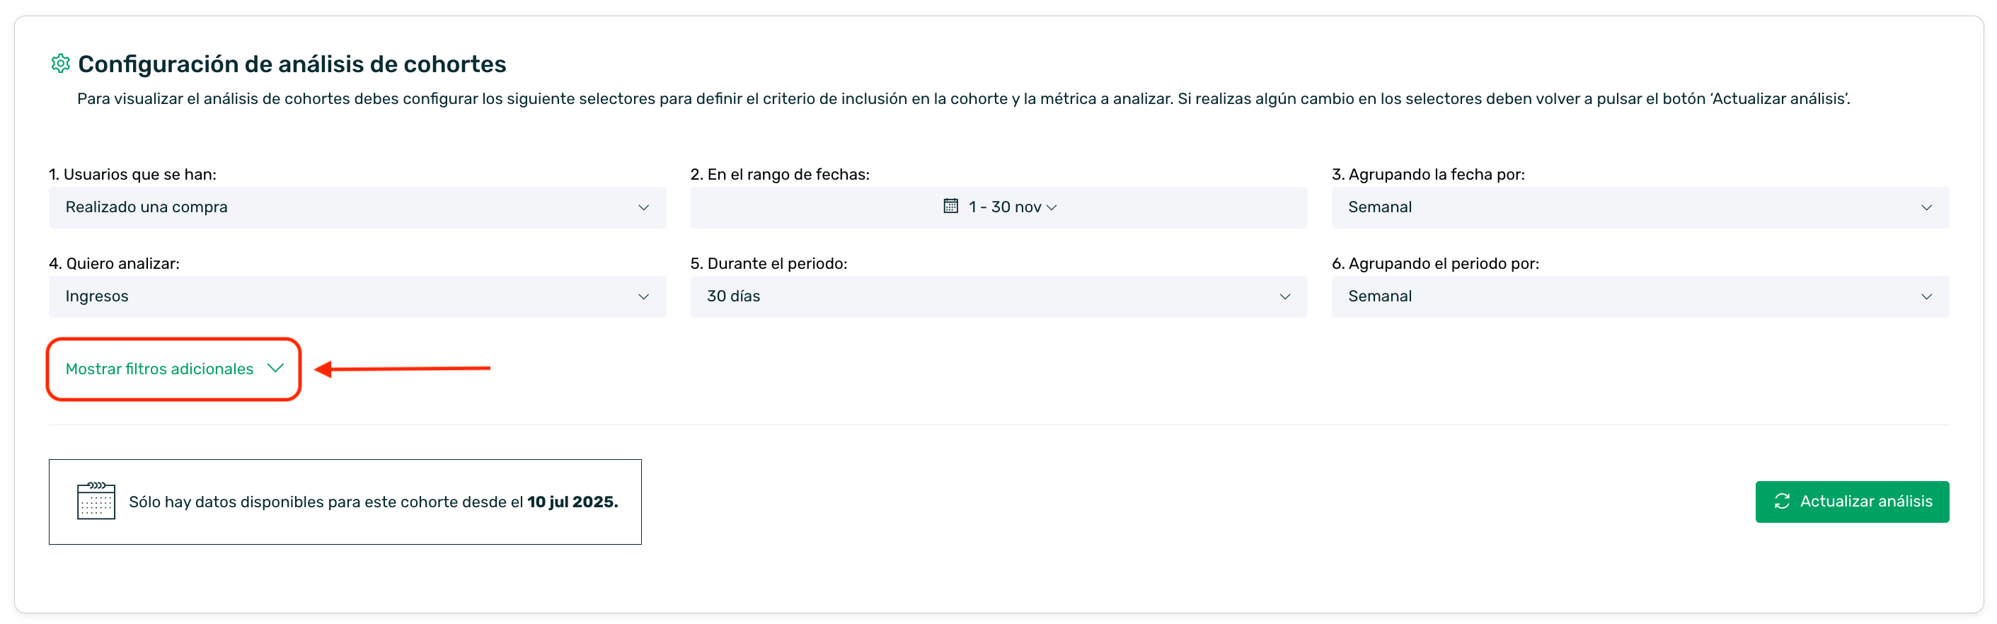Expand Mostrar filtros adicionales
The height and width of the screenshot is (624, 1997).
pos(160,369)
